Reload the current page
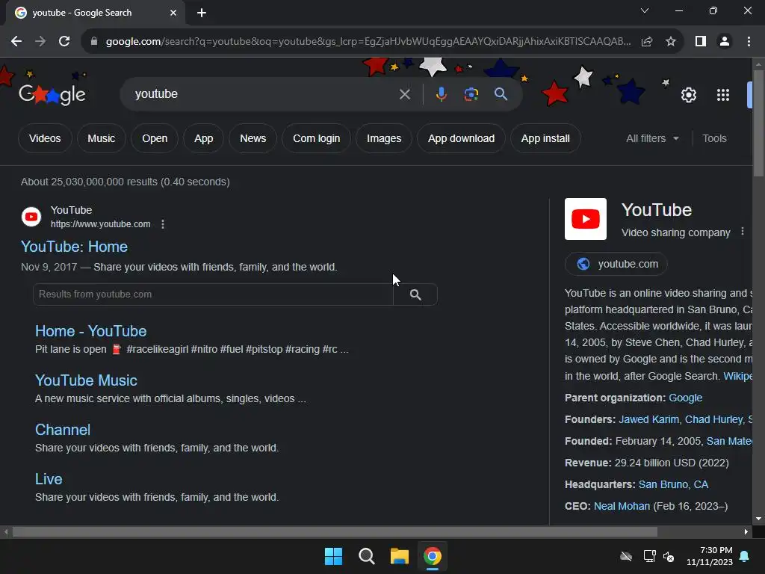The width and height of the screenshot is (765, 574). [x=64, y=42]
